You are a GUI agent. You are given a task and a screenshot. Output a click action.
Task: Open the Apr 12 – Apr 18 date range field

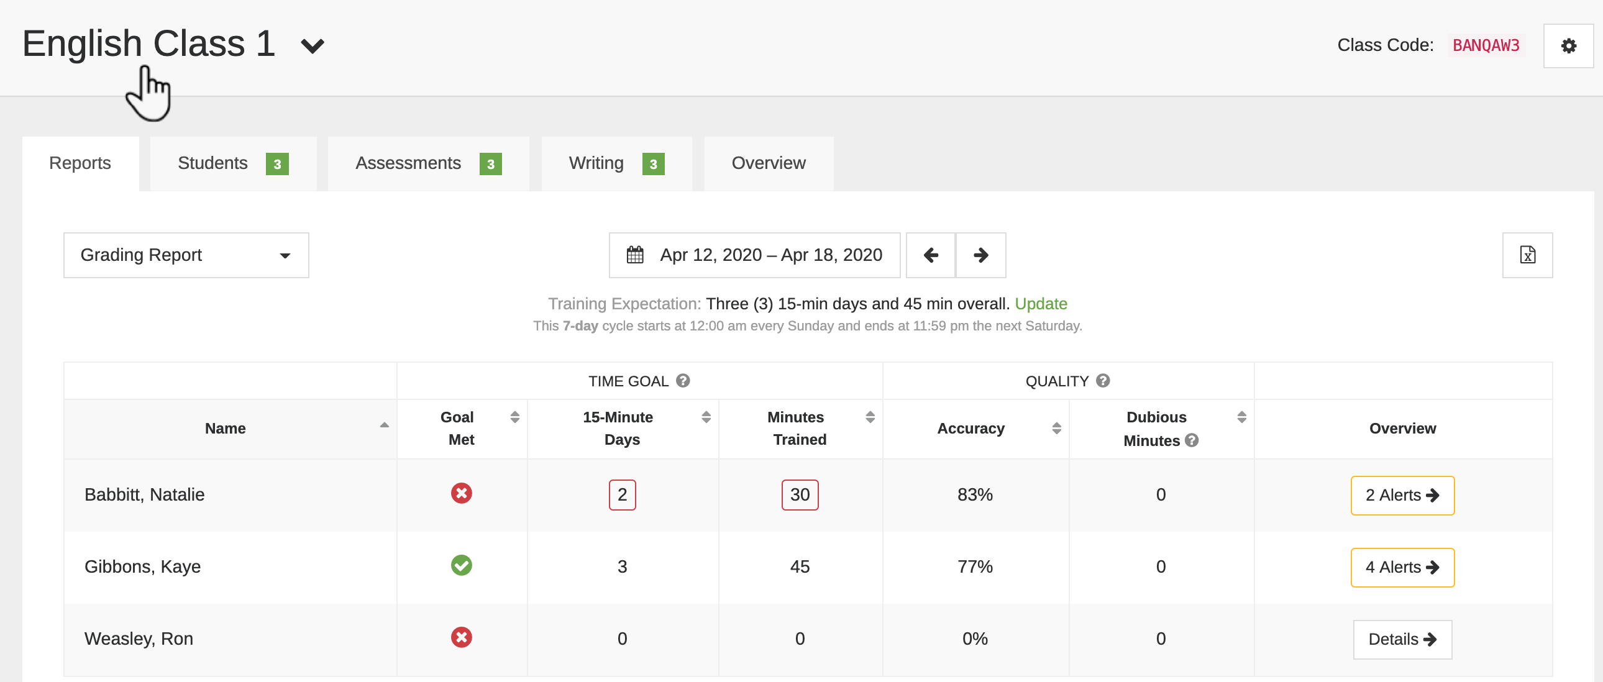(770, 255)
